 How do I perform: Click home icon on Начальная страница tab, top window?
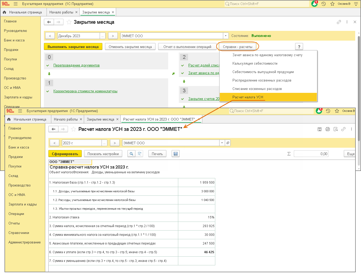(4, 12)
